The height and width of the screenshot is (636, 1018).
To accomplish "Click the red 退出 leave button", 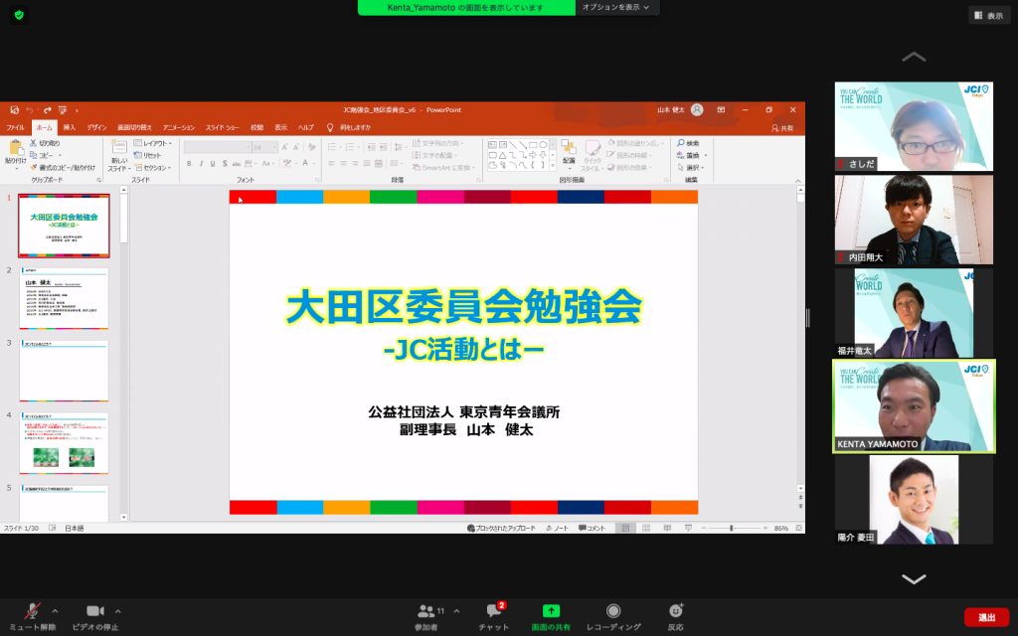I will 985,617.
